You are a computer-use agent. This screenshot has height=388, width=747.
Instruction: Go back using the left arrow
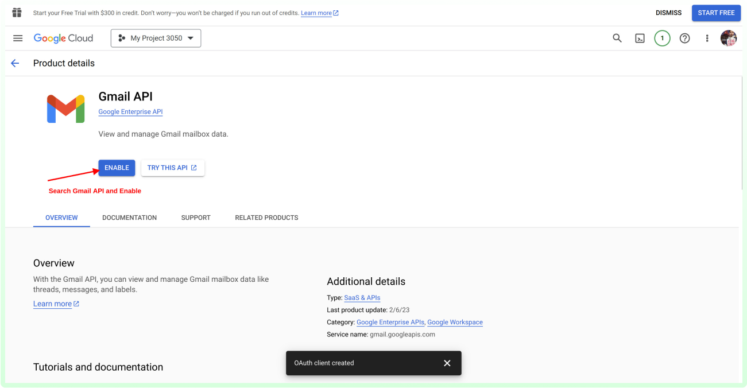click(x=15, y=63)
